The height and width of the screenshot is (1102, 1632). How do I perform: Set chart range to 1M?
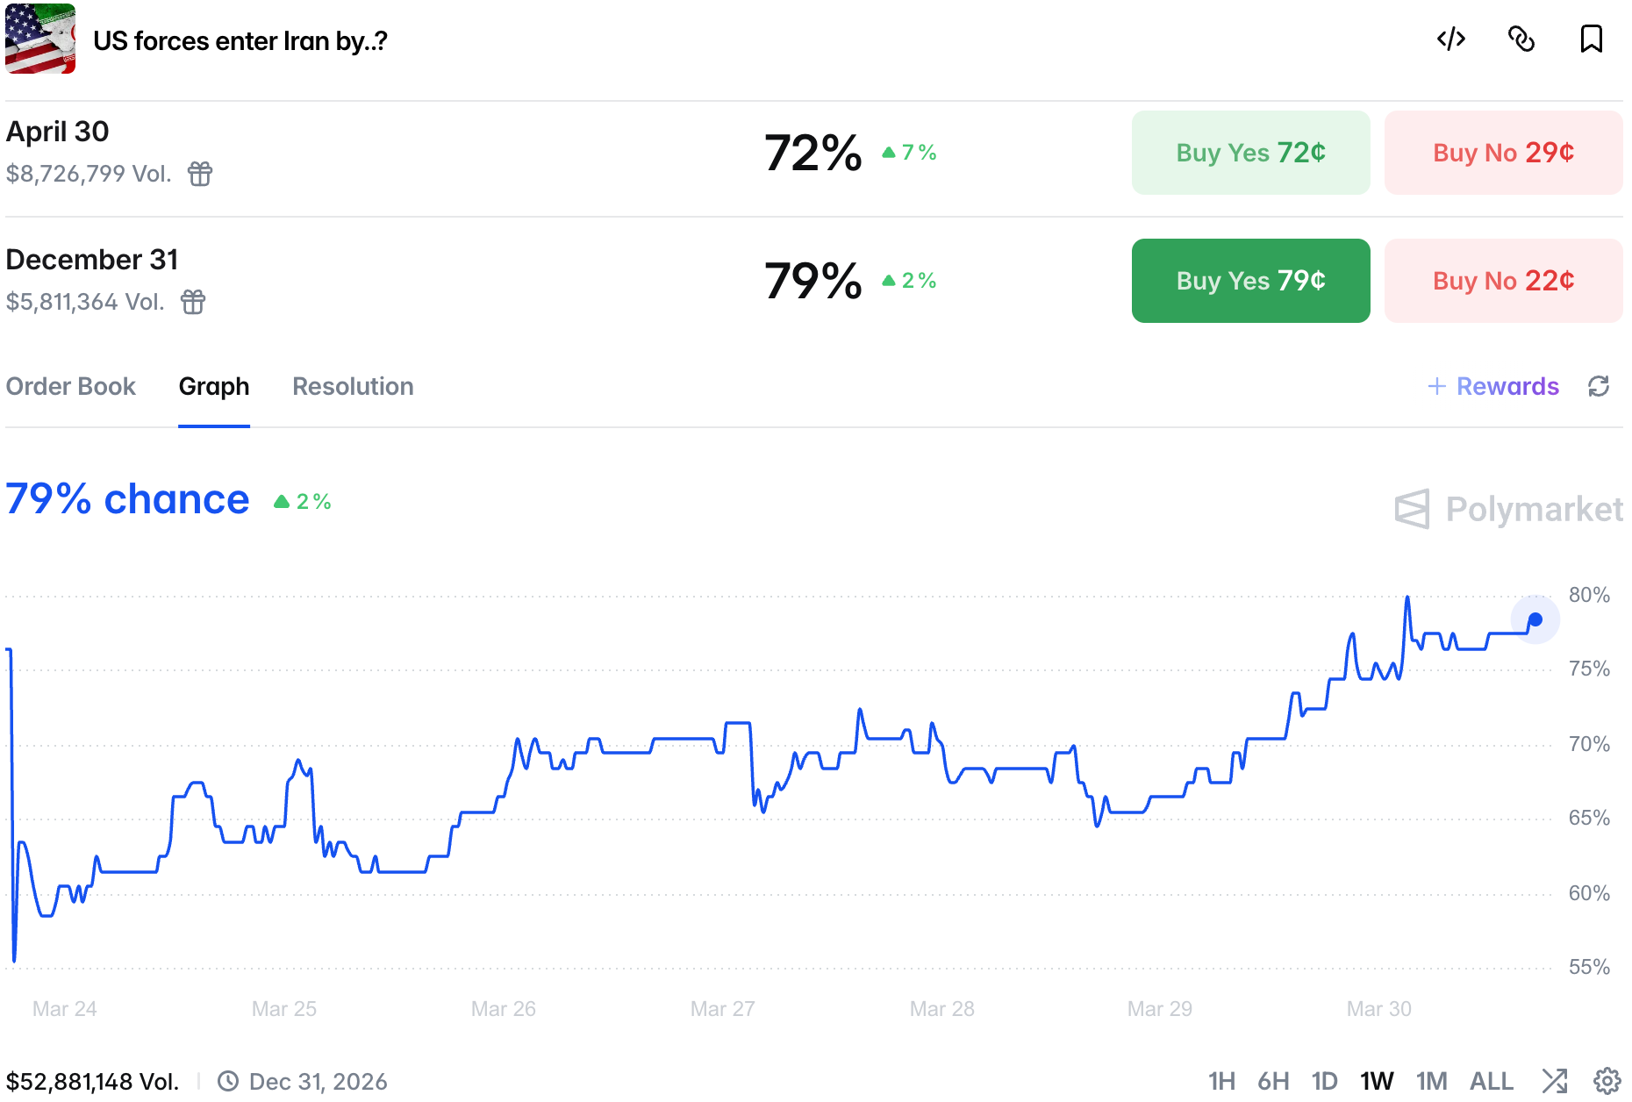1431,1081
